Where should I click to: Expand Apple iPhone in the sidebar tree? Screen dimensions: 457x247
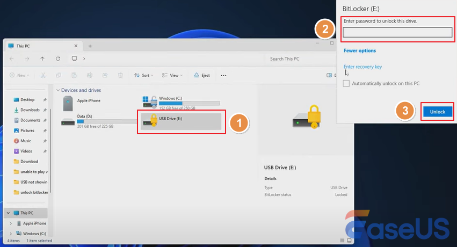pos(11,223)
